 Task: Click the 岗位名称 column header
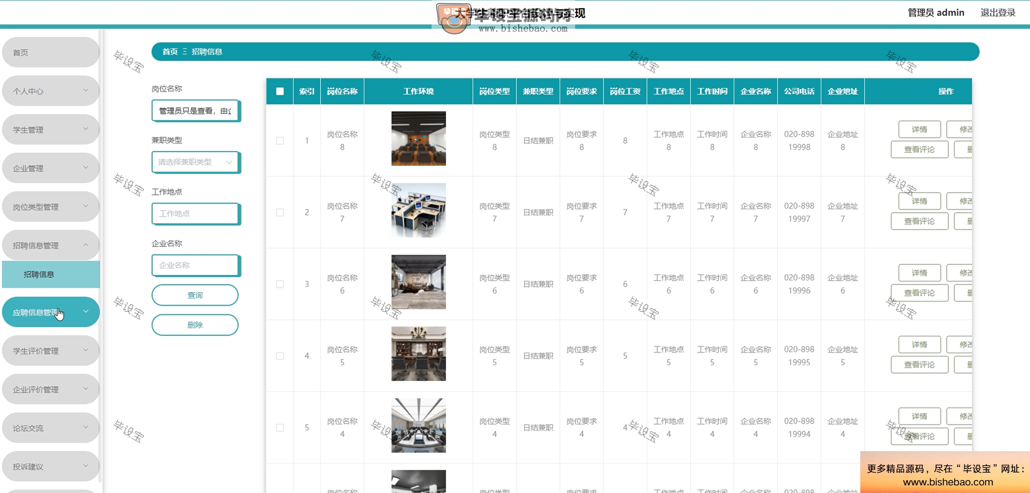pos(342,91)
